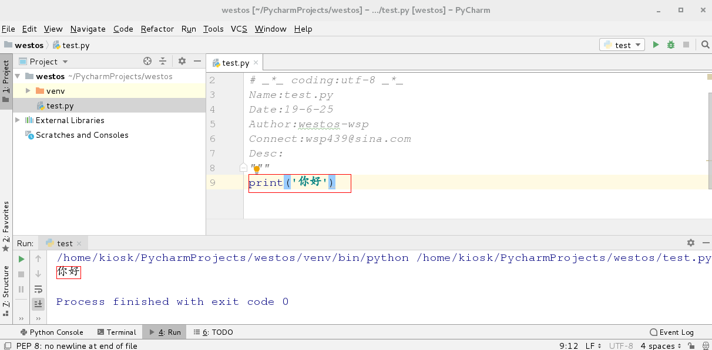Click the up arrow in Run panel
This screenshot has height=350, width=712.
[38, 259]
